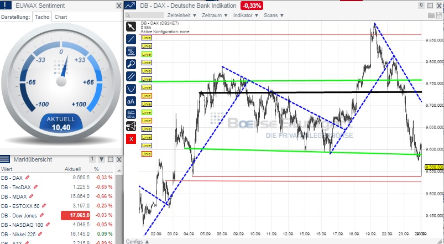Click the pencil icon beside DB - ESTOXX 50

44,205
